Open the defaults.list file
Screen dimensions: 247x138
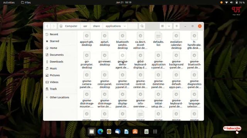point(158,39)
